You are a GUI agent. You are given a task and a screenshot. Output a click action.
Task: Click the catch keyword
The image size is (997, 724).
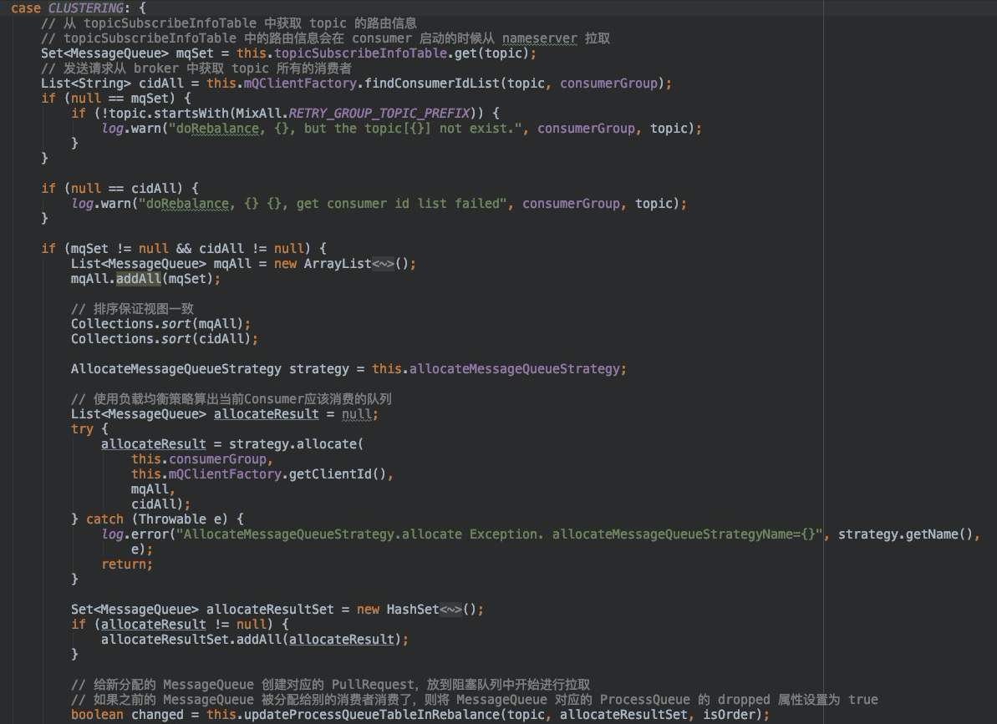click(104, 519)
